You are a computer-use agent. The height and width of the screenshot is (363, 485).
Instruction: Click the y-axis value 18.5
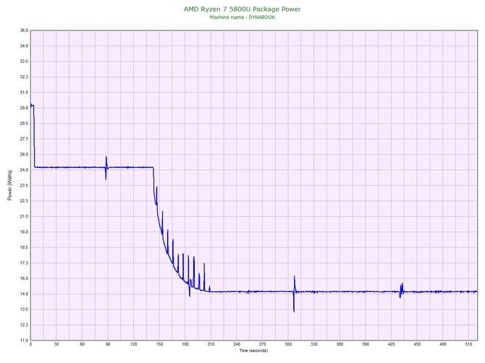pos(24,247)
